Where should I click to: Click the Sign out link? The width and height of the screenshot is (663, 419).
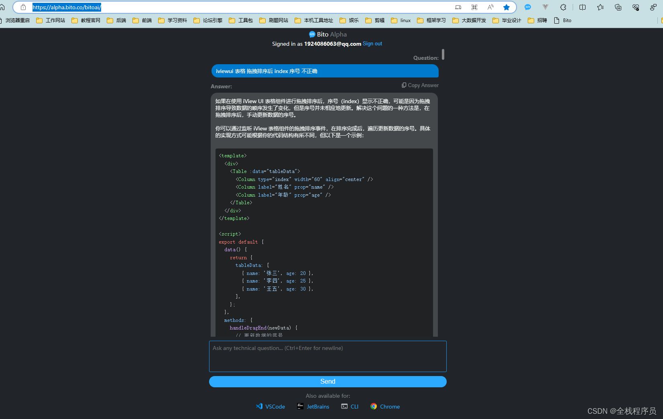point(372,43)
